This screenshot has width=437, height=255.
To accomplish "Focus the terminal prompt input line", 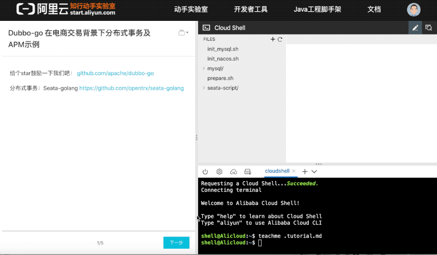I will pyautogui.click(x=260, y=243).
